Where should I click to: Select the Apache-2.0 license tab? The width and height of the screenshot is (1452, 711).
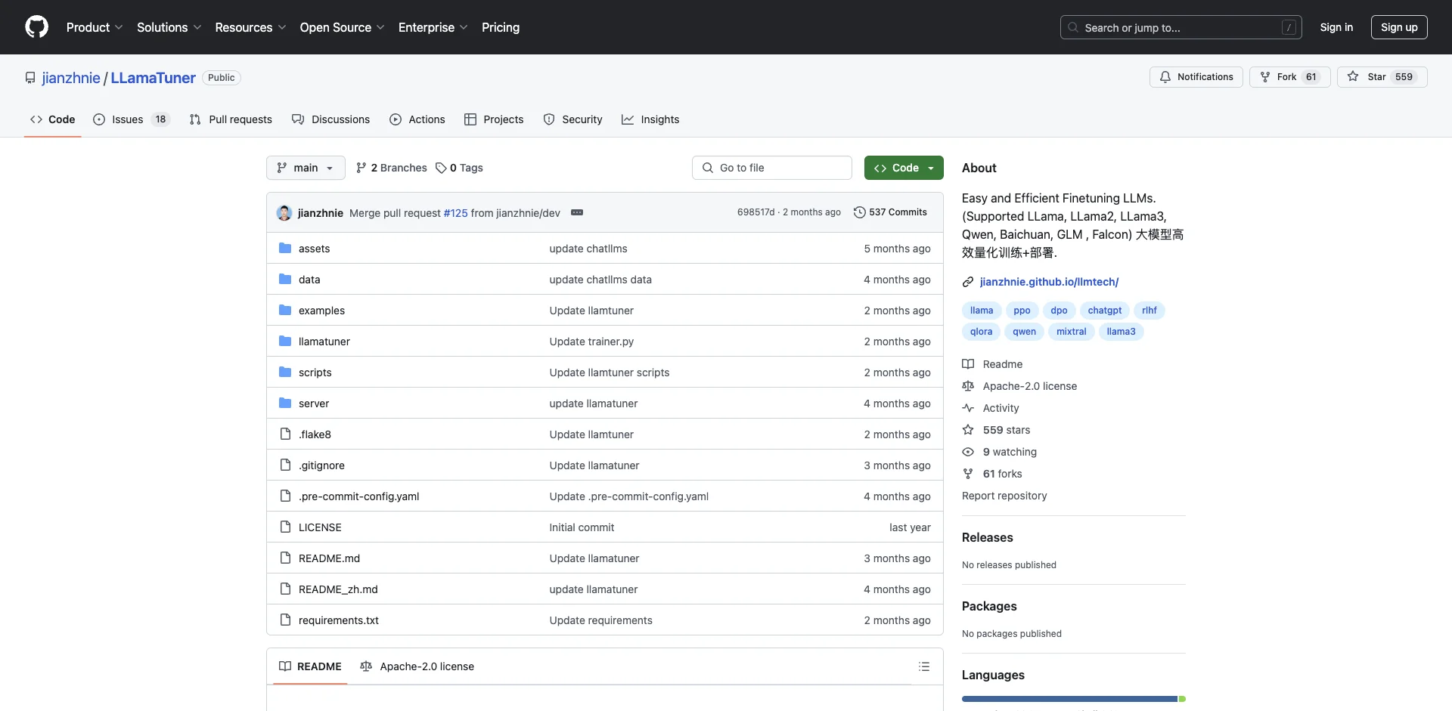[x=417, y=666]
